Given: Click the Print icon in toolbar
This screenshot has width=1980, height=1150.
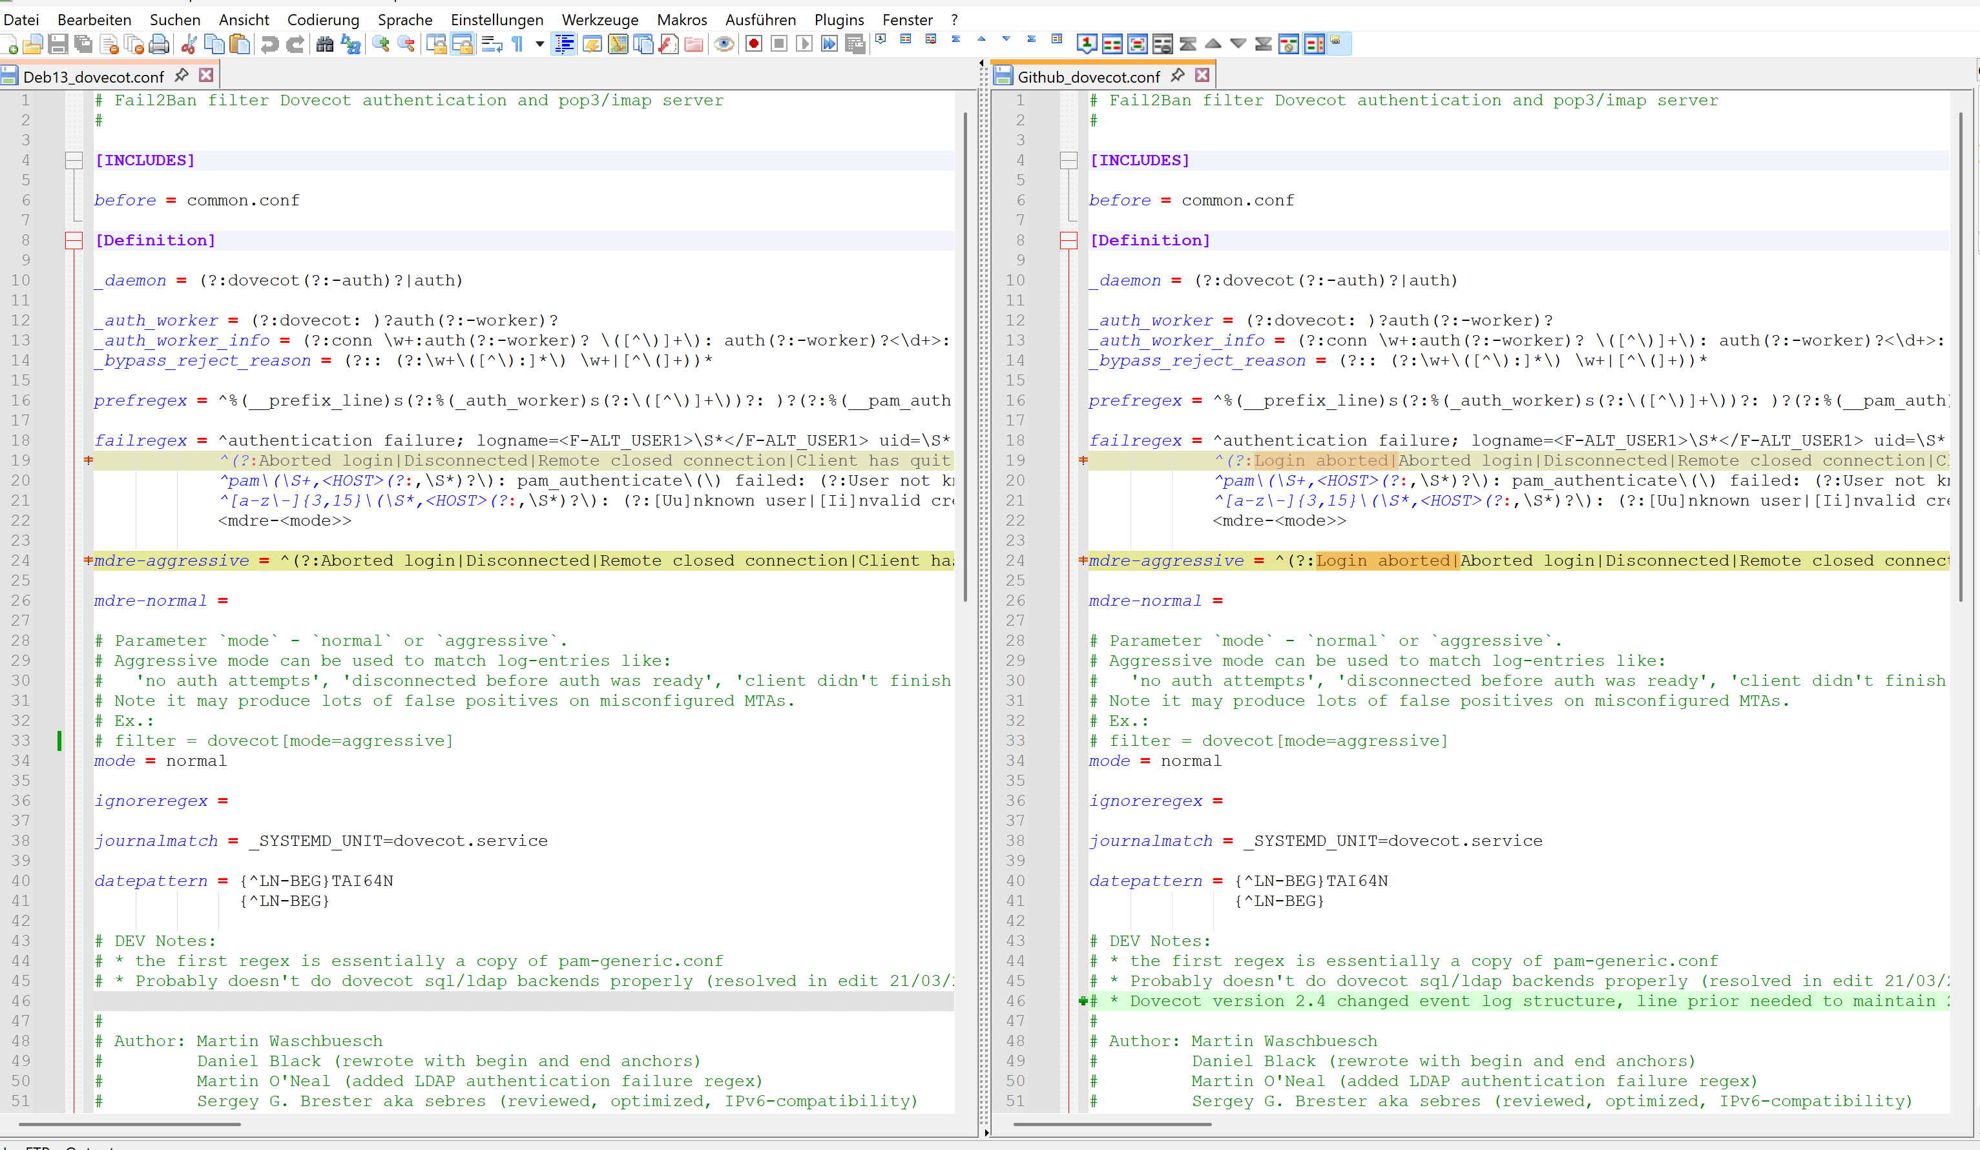Looking at the screenshot, I should (159, 44).
